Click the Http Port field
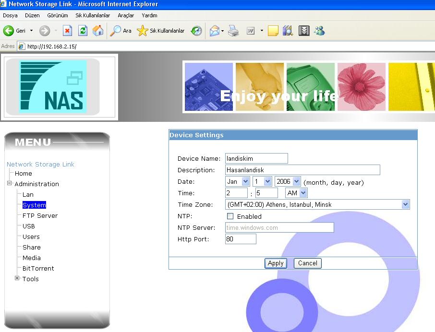Screen dimensions: 435x332 [x=241, y=239]
